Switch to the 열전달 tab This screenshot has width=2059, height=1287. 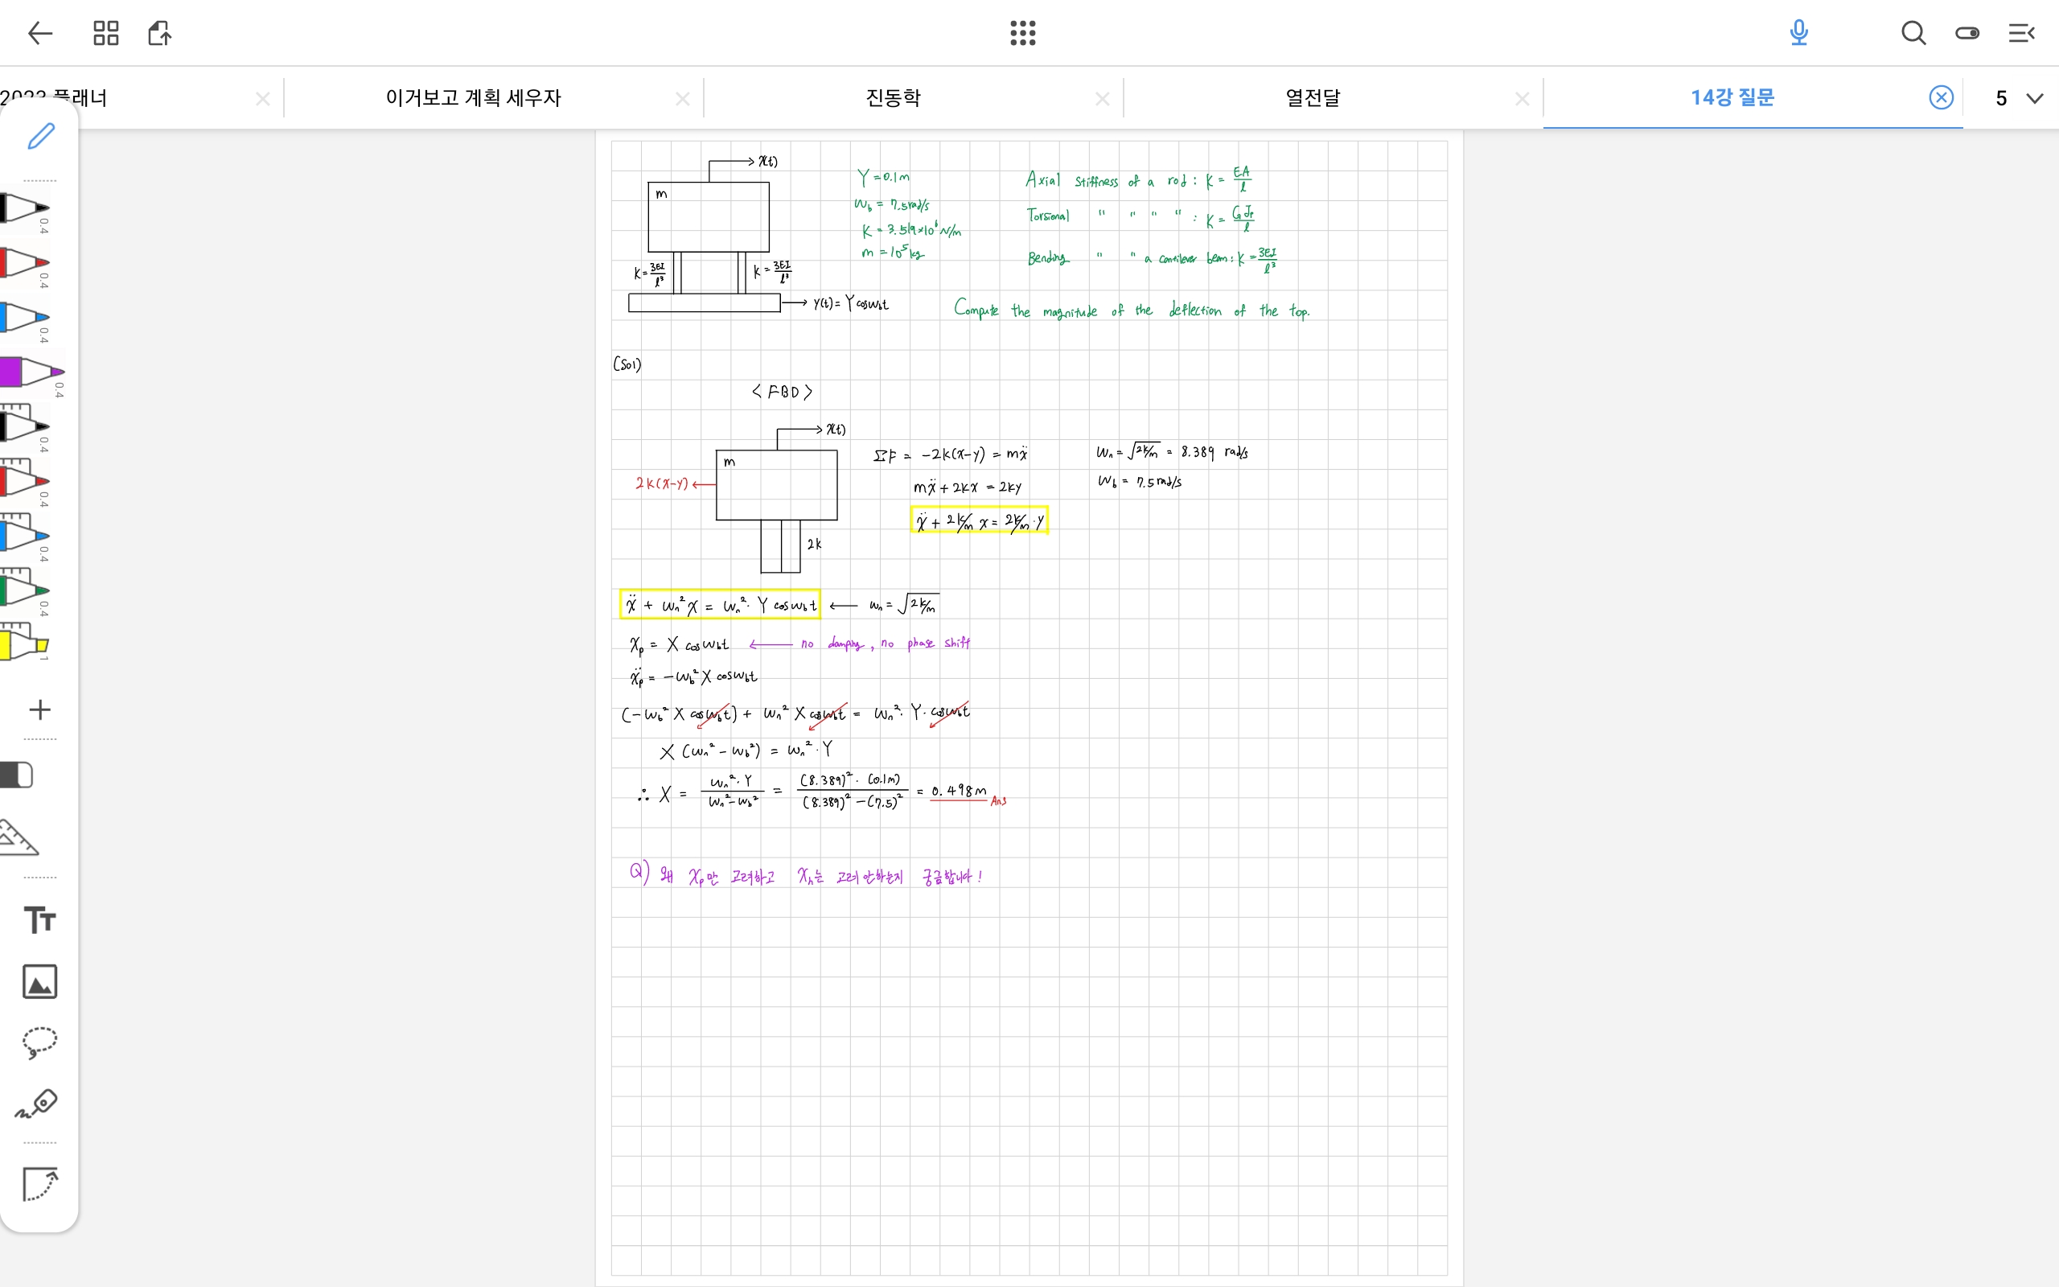coord(1313,98)
